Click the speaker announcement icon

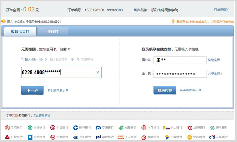[x=4, y=21]
